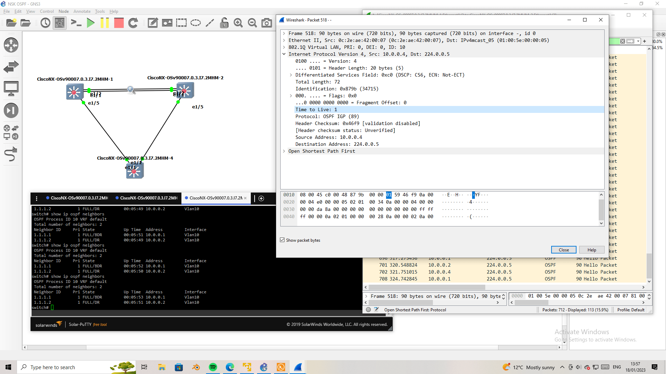Open the Annotate menu
The image size is (666, 374).
point(82,11)
